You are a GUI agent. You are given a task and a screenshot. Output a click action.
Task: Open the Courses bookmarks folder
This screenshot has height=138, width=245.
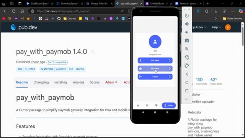point(70,18)
